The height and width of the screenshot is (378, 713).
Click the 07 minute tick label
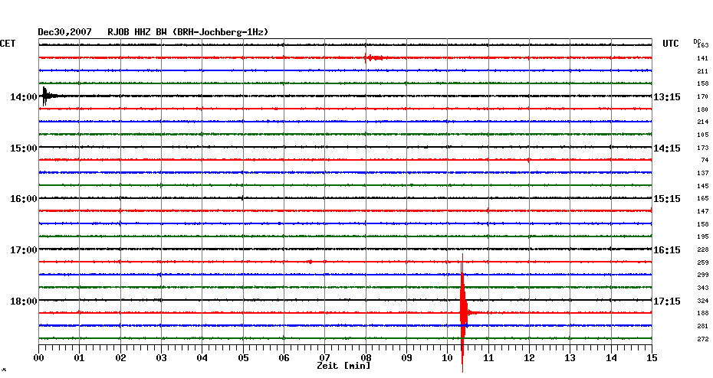[x=324, y=358]
